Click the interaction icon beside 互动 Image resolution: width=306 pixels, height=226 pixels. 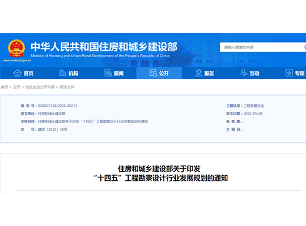[x=244, y=73]
